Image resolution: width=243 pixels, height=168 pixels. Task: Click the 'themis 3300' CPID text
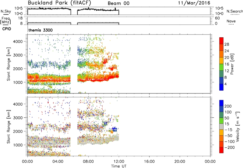pos(41,30)
